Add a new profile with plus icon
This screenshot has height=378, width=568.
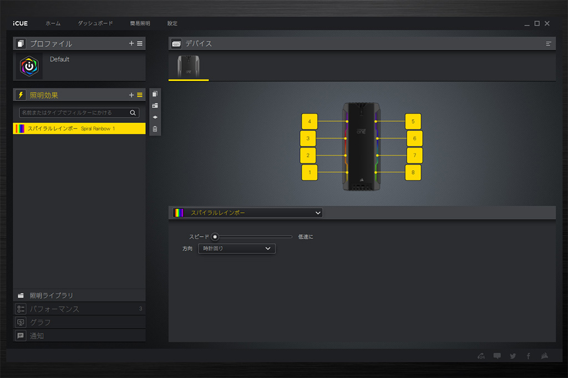click(x=131, y=43)
